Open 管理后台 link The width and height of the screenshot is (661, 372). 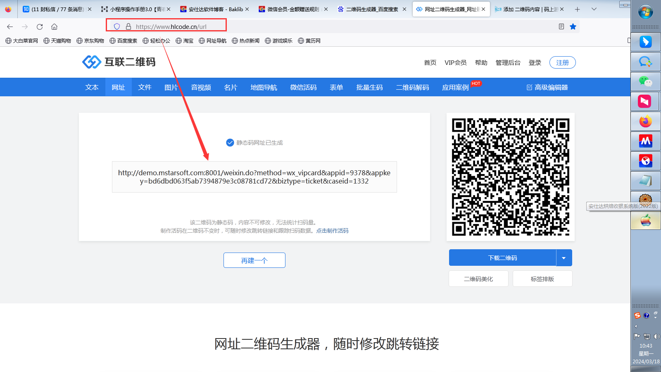[508, 62]
